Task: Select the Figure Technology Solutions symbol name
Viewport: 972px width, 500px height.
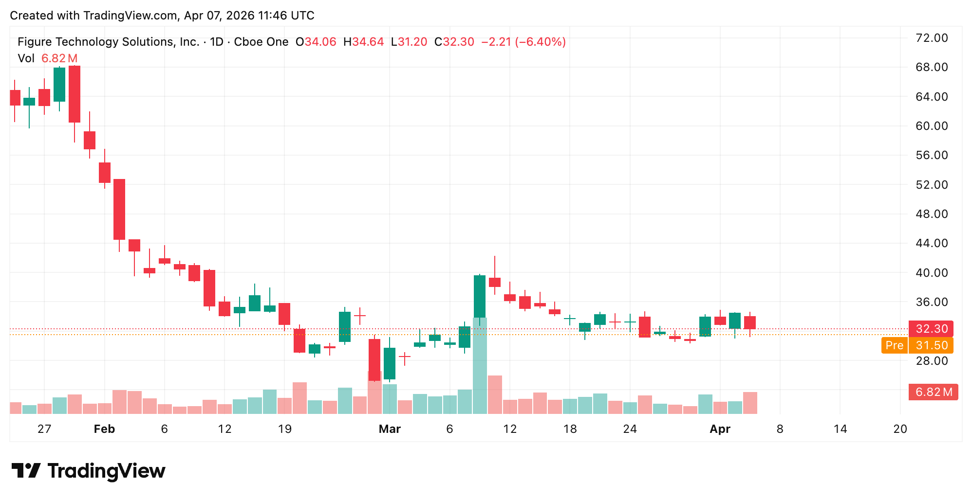Action: 108,42
